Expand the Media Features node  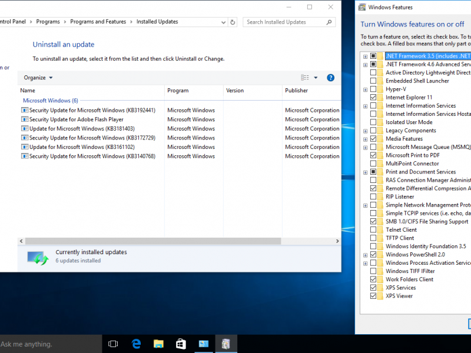[365, 139]
